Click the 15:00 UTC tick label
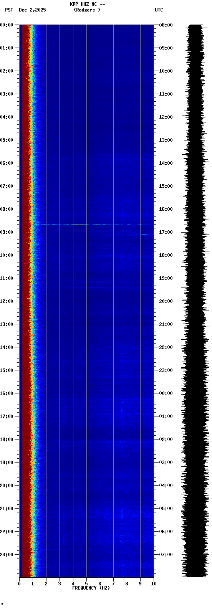Screen dimensions: 212x608 (x=166, y=186)
